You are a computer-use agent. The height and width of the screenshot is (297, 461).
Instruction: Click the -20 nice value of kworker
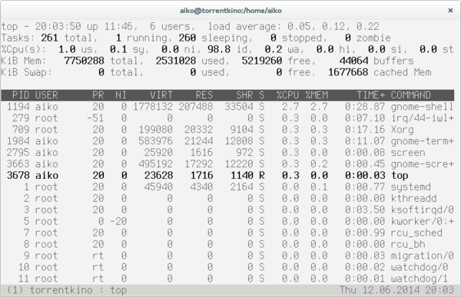(118, 221)
